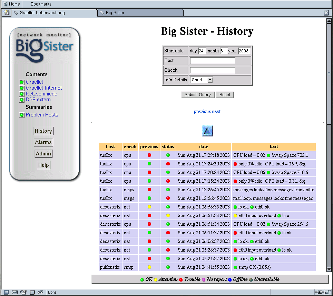
Task: Follow the previous link
Action: (x=202, y=112)
